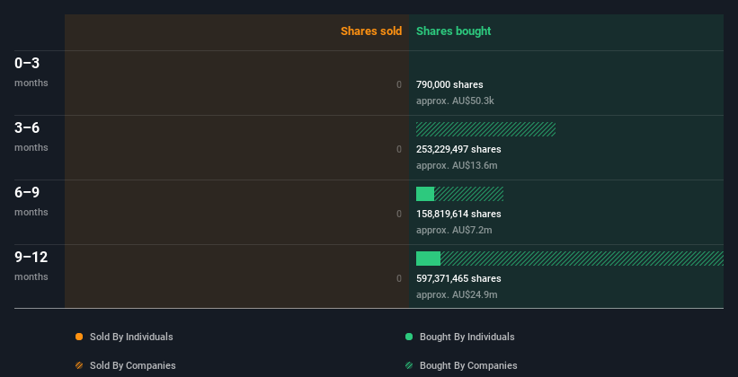Click the approx. AU$7.2m amount
Viewport: 738px width, 377px height.
click(454, 230)
